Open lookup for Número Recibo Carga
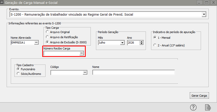 click(82, 53)
